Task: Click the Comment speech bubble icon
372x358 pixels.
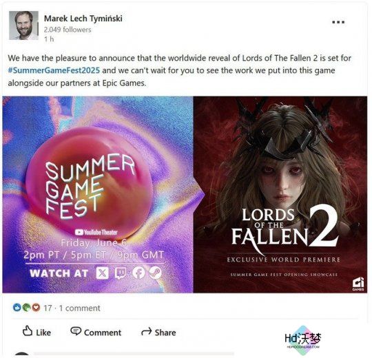Action: 76,331
